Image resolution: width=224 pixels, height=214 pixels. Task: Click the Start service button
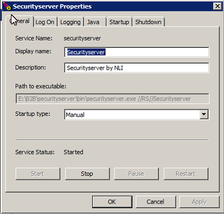(38, 174)
